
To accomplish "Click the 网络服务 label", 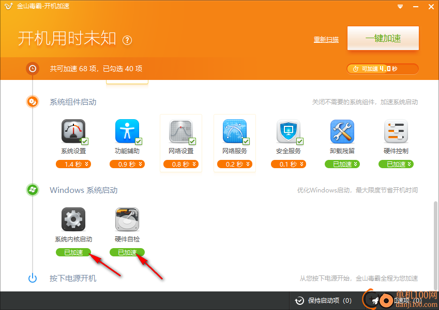I will [235, 151].
